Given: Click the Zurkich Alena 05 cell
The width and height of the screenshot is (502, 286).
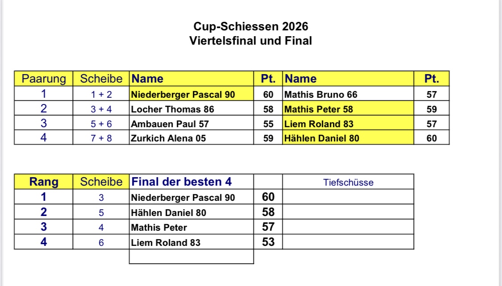Looking at the screenshot, I should pyautogui.click(x=191, y=138).
